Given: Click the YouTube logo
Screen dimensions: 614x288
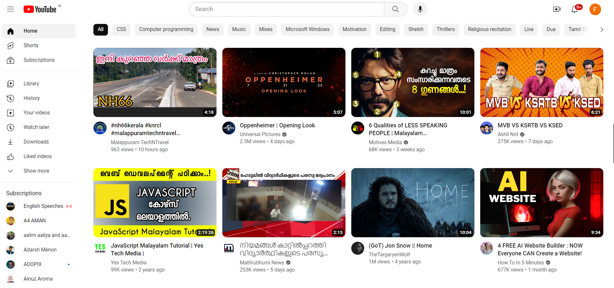Looking at the screenshot, I should 40,9.
